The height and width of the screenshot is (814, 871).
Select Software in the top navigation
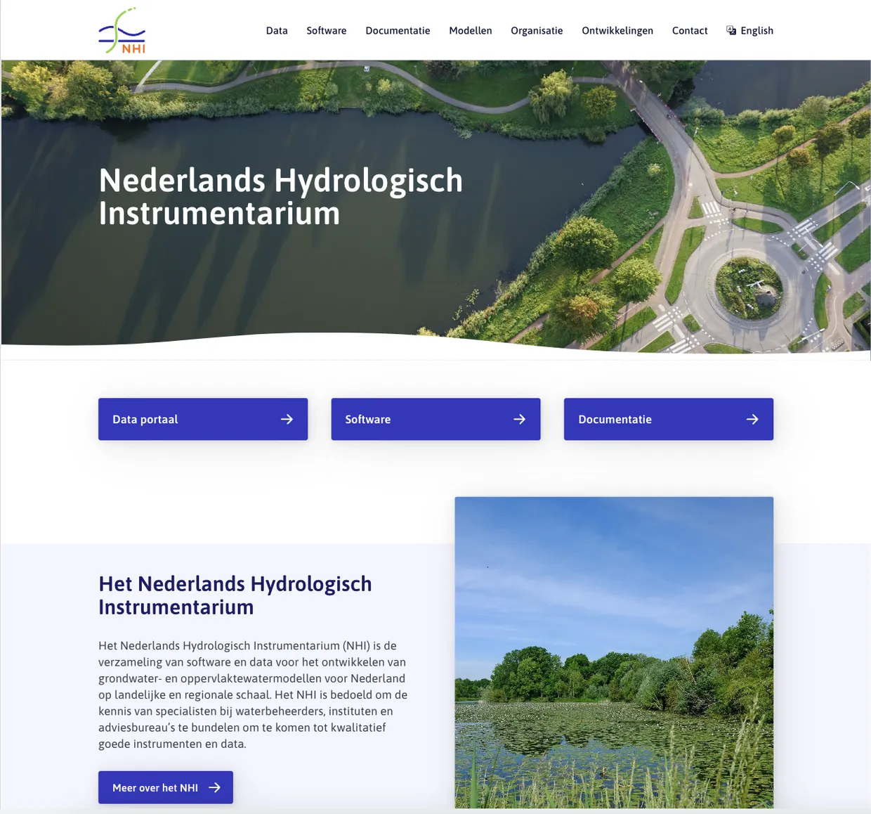tap(326, 30)
